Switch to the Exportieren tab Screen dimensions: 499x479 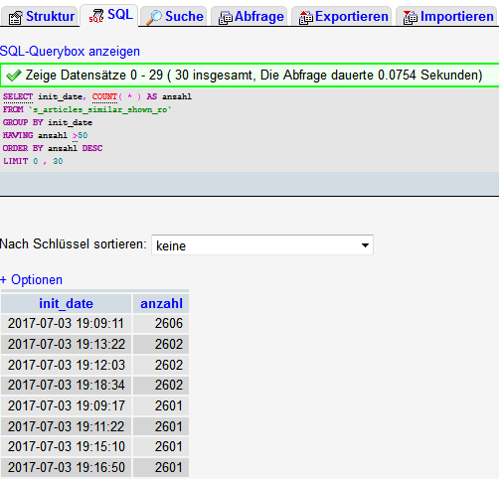[x=342, y=17]
